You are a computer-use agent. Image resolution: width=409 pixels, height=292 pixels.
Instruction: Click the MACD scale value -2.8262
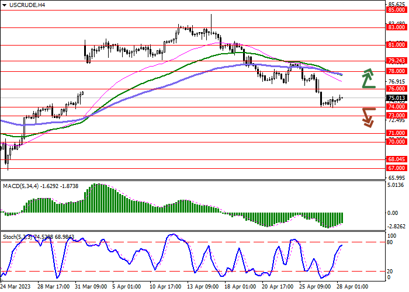[x=396, y=227]
